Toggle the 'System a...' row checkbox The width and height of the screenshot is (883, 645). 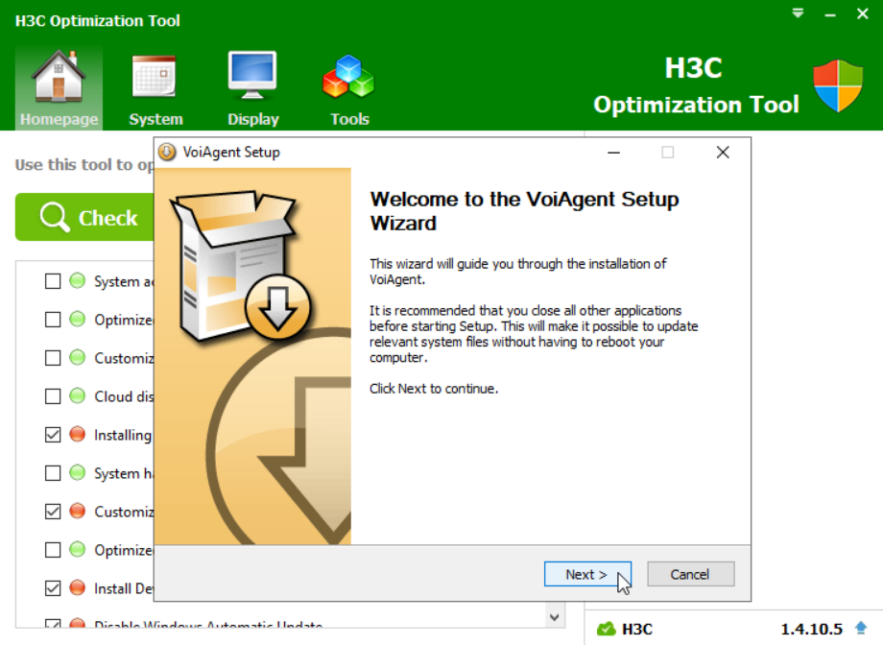(53, 281)
